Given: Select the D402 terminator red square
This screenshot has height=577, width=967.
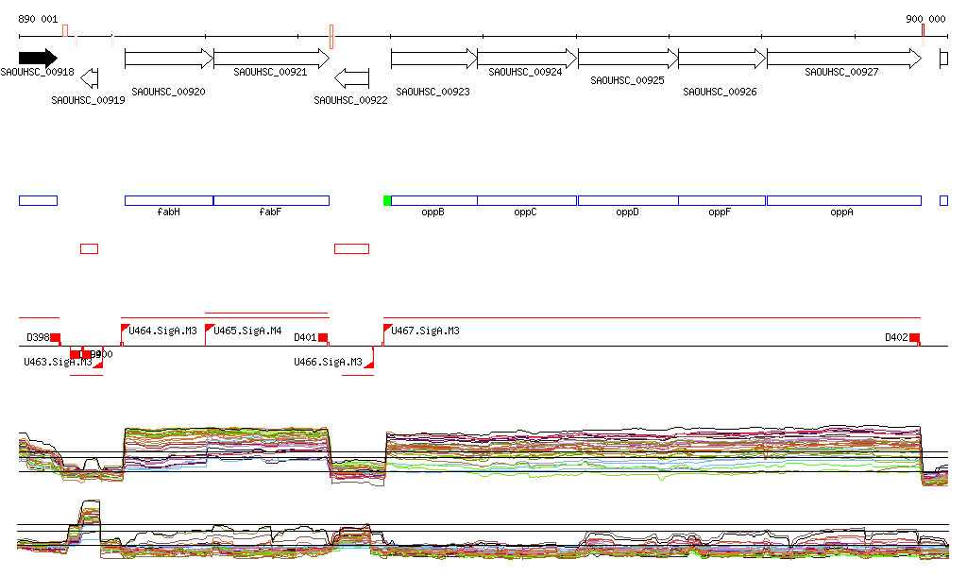Looking at the screenshot, I should [914, 338].
